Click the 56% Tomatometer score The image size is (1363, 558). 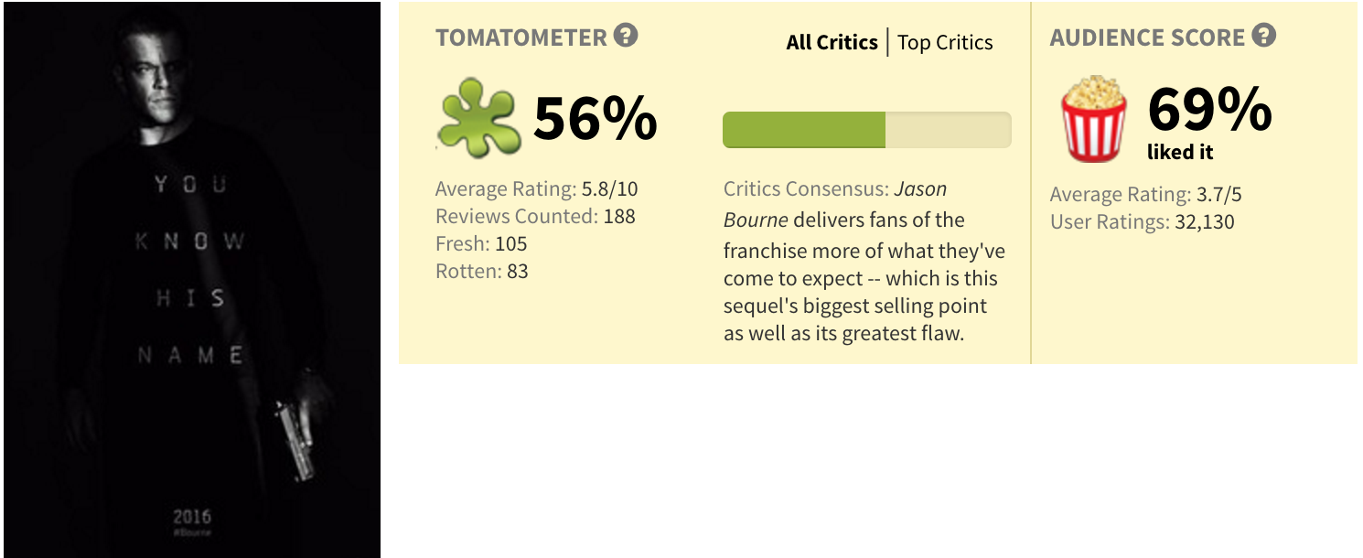point(595,118)
